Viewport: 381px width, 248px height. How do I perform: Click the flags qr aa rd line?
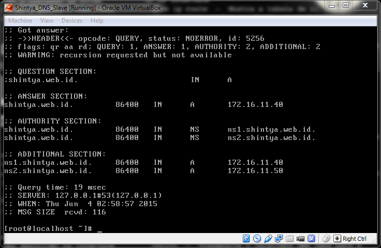pos(163,47)
